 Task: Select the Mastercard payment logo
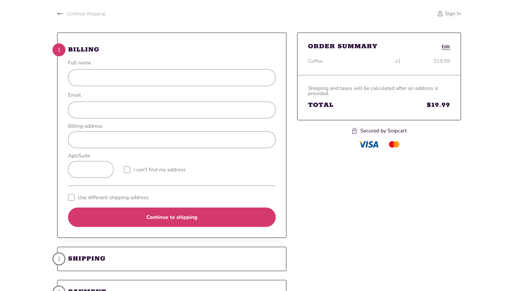[x=393, y=144]
